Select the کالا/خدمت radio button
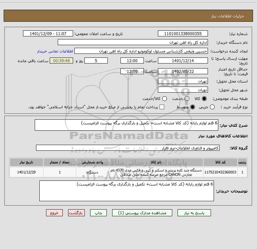The image size is (257, 249). (165, 99)
